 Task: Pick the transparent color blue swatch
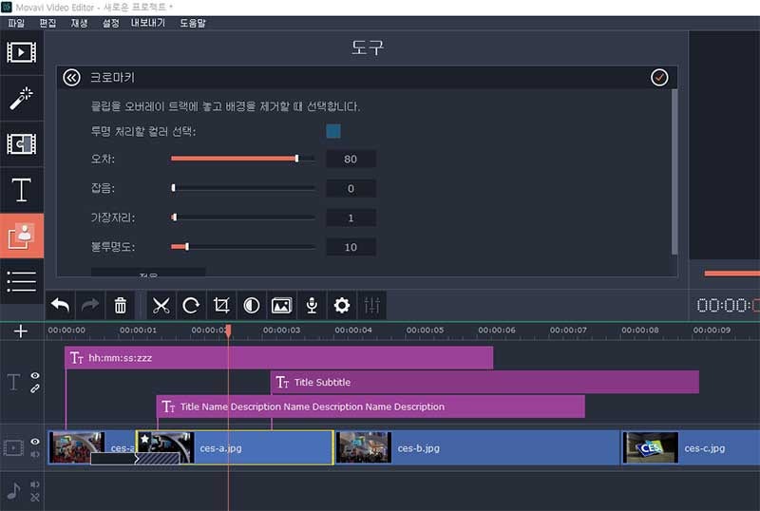(x=333, y=131)
